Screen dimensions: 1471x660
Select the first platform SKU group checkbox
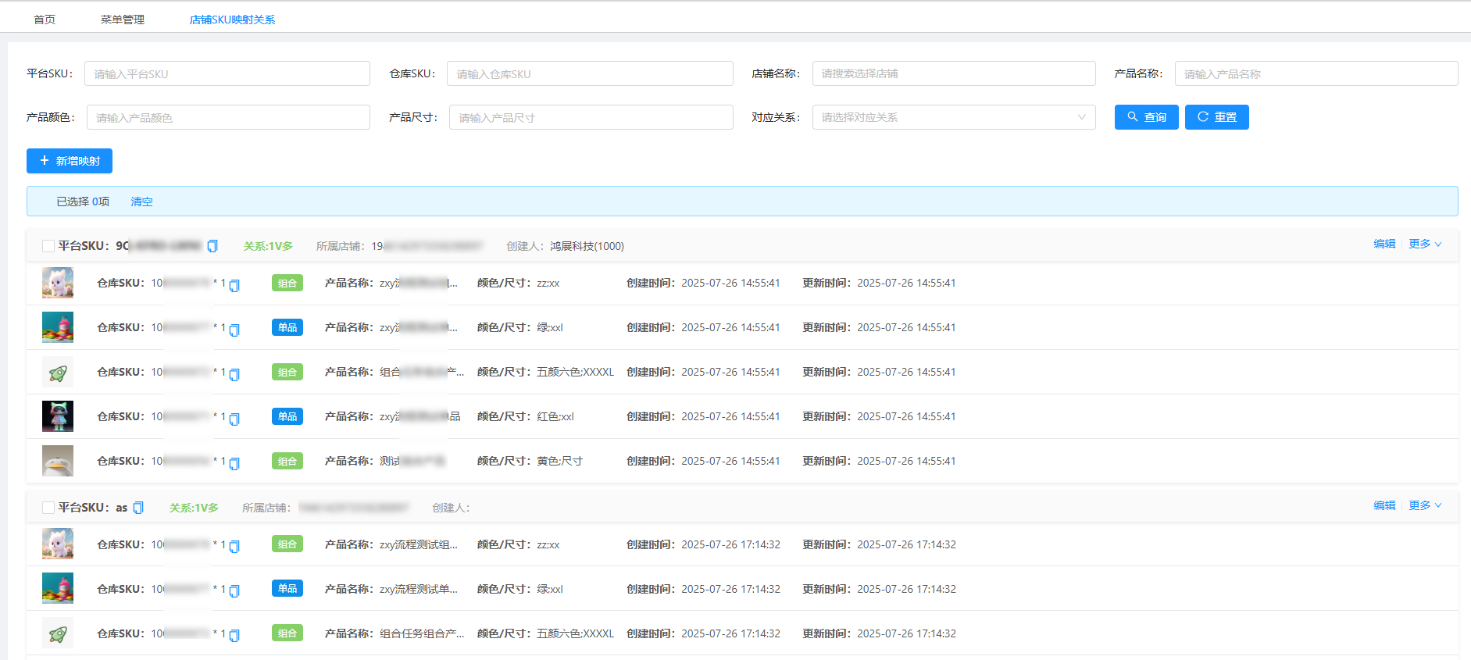click(x=48, y=246)
